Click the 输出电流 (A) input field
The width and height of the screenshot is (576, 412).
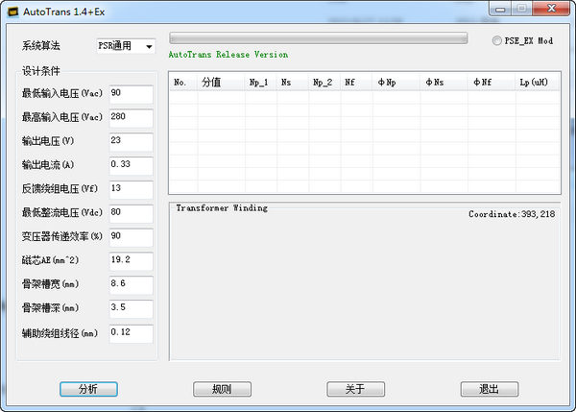(x=132, y=166)
